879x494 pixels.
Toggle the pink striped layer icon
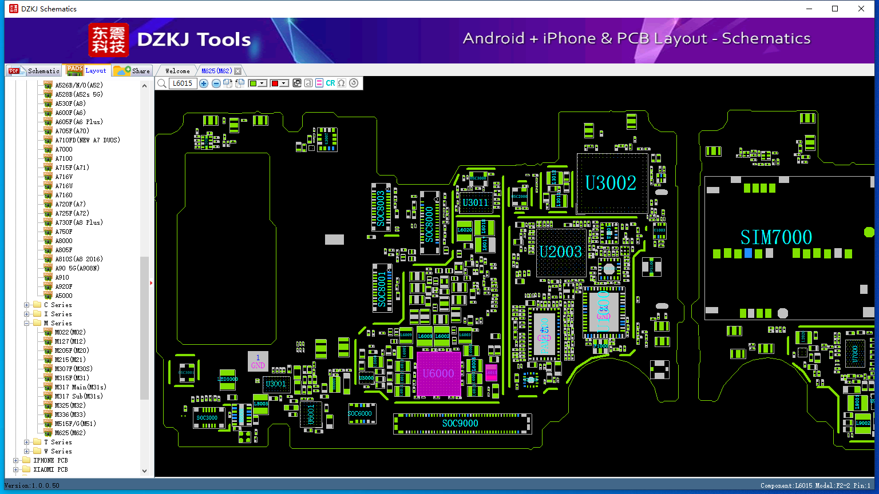[319, 83]
